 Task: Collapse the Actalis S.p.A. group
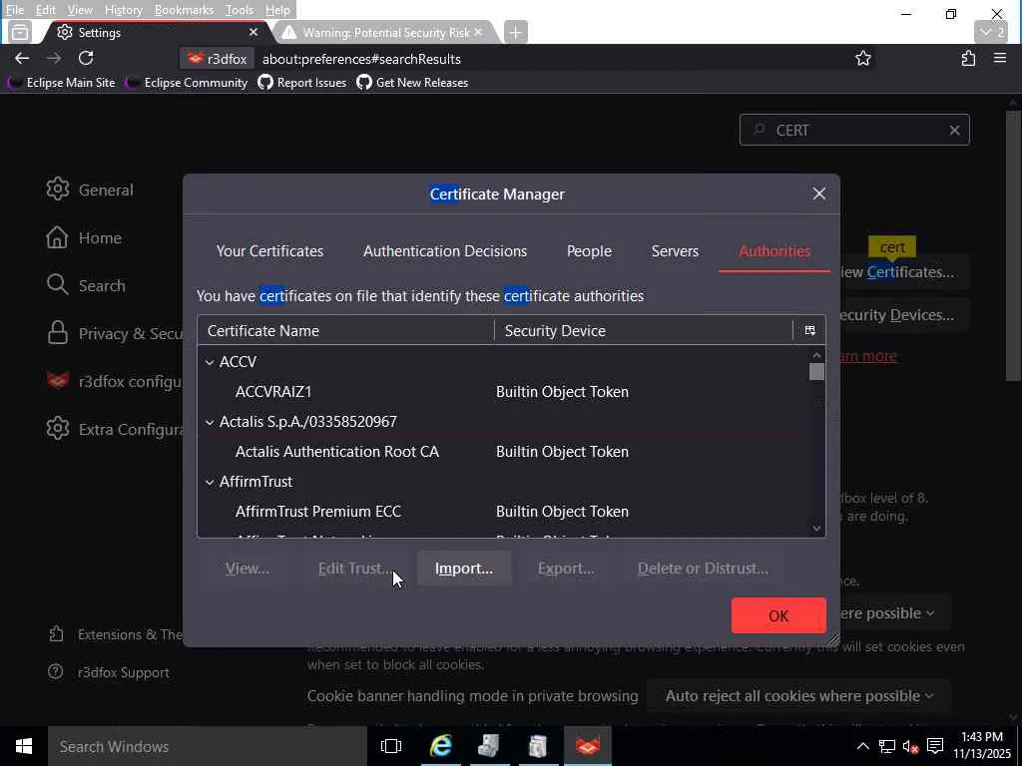[x=210, y=422]
